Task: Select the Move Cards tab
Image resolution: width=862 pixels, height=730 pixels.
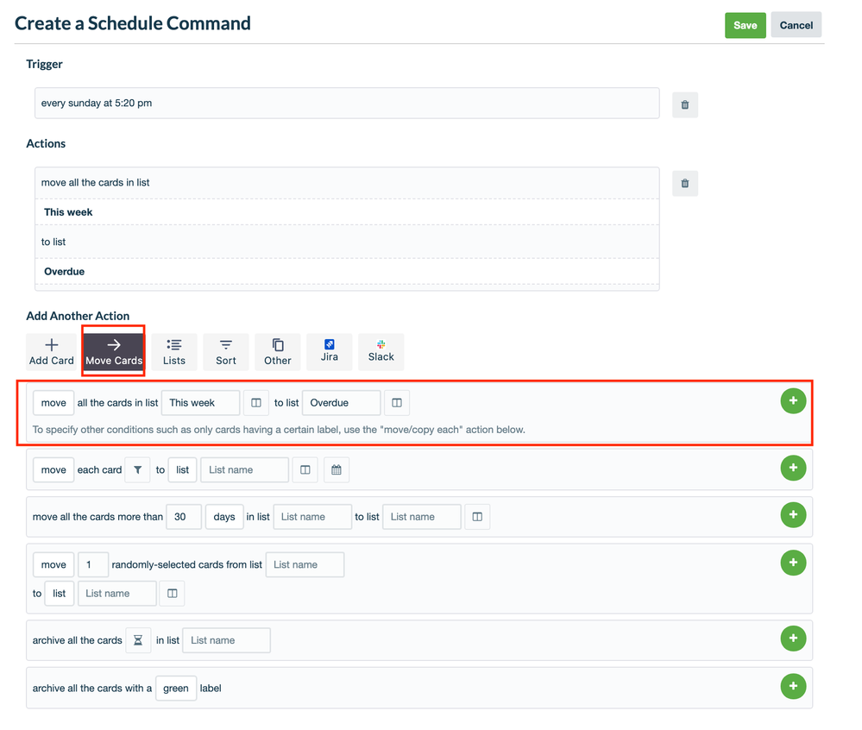Action: pyautogui.click(x=114, y=352)
